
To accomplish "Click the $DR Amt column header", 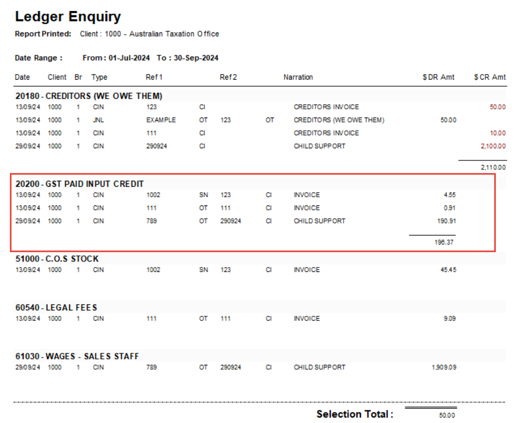I will point(438,77).
